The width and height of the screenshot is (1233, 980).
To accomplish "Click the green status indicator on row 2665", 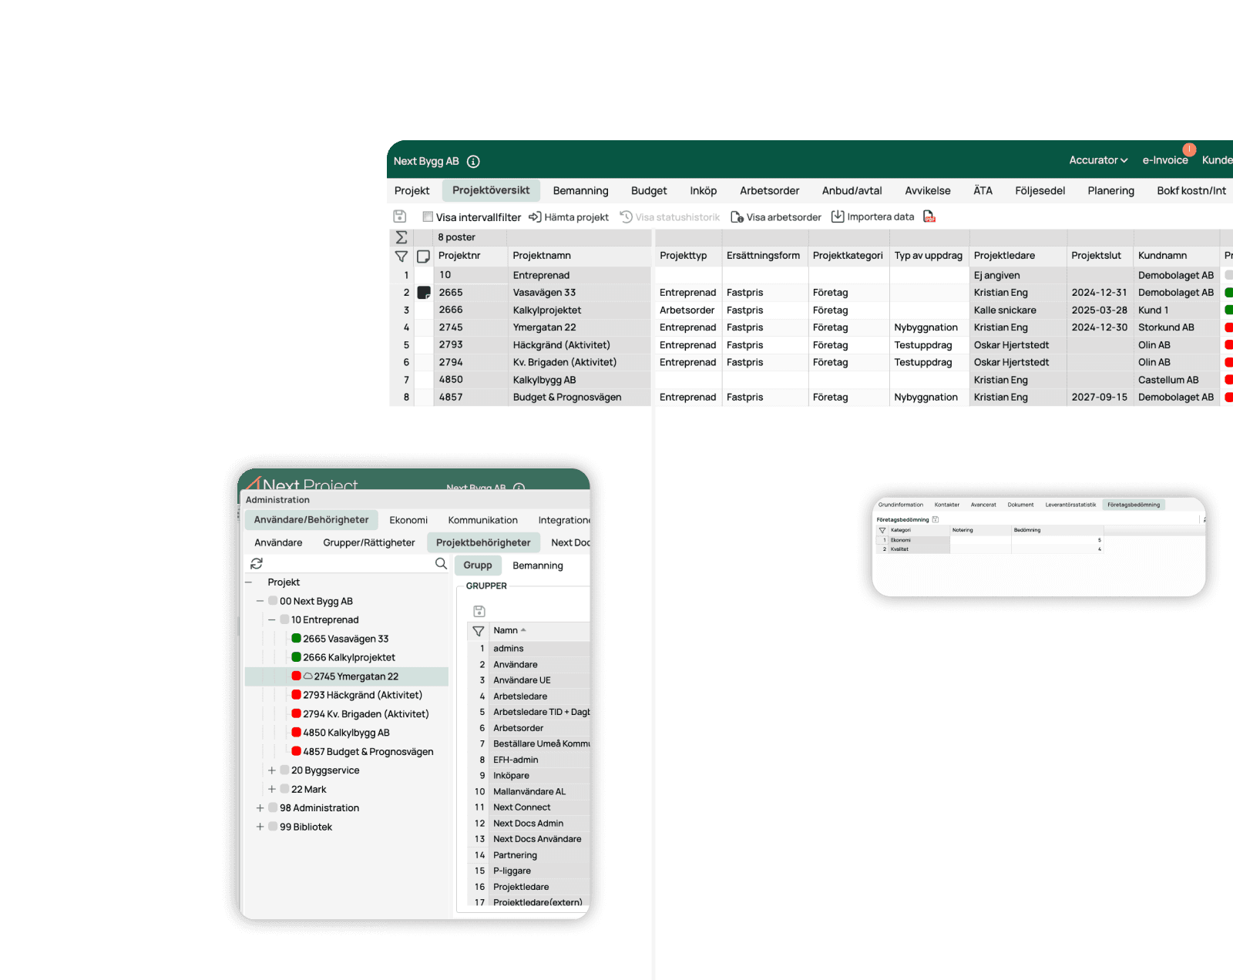I will (1228, 293).
